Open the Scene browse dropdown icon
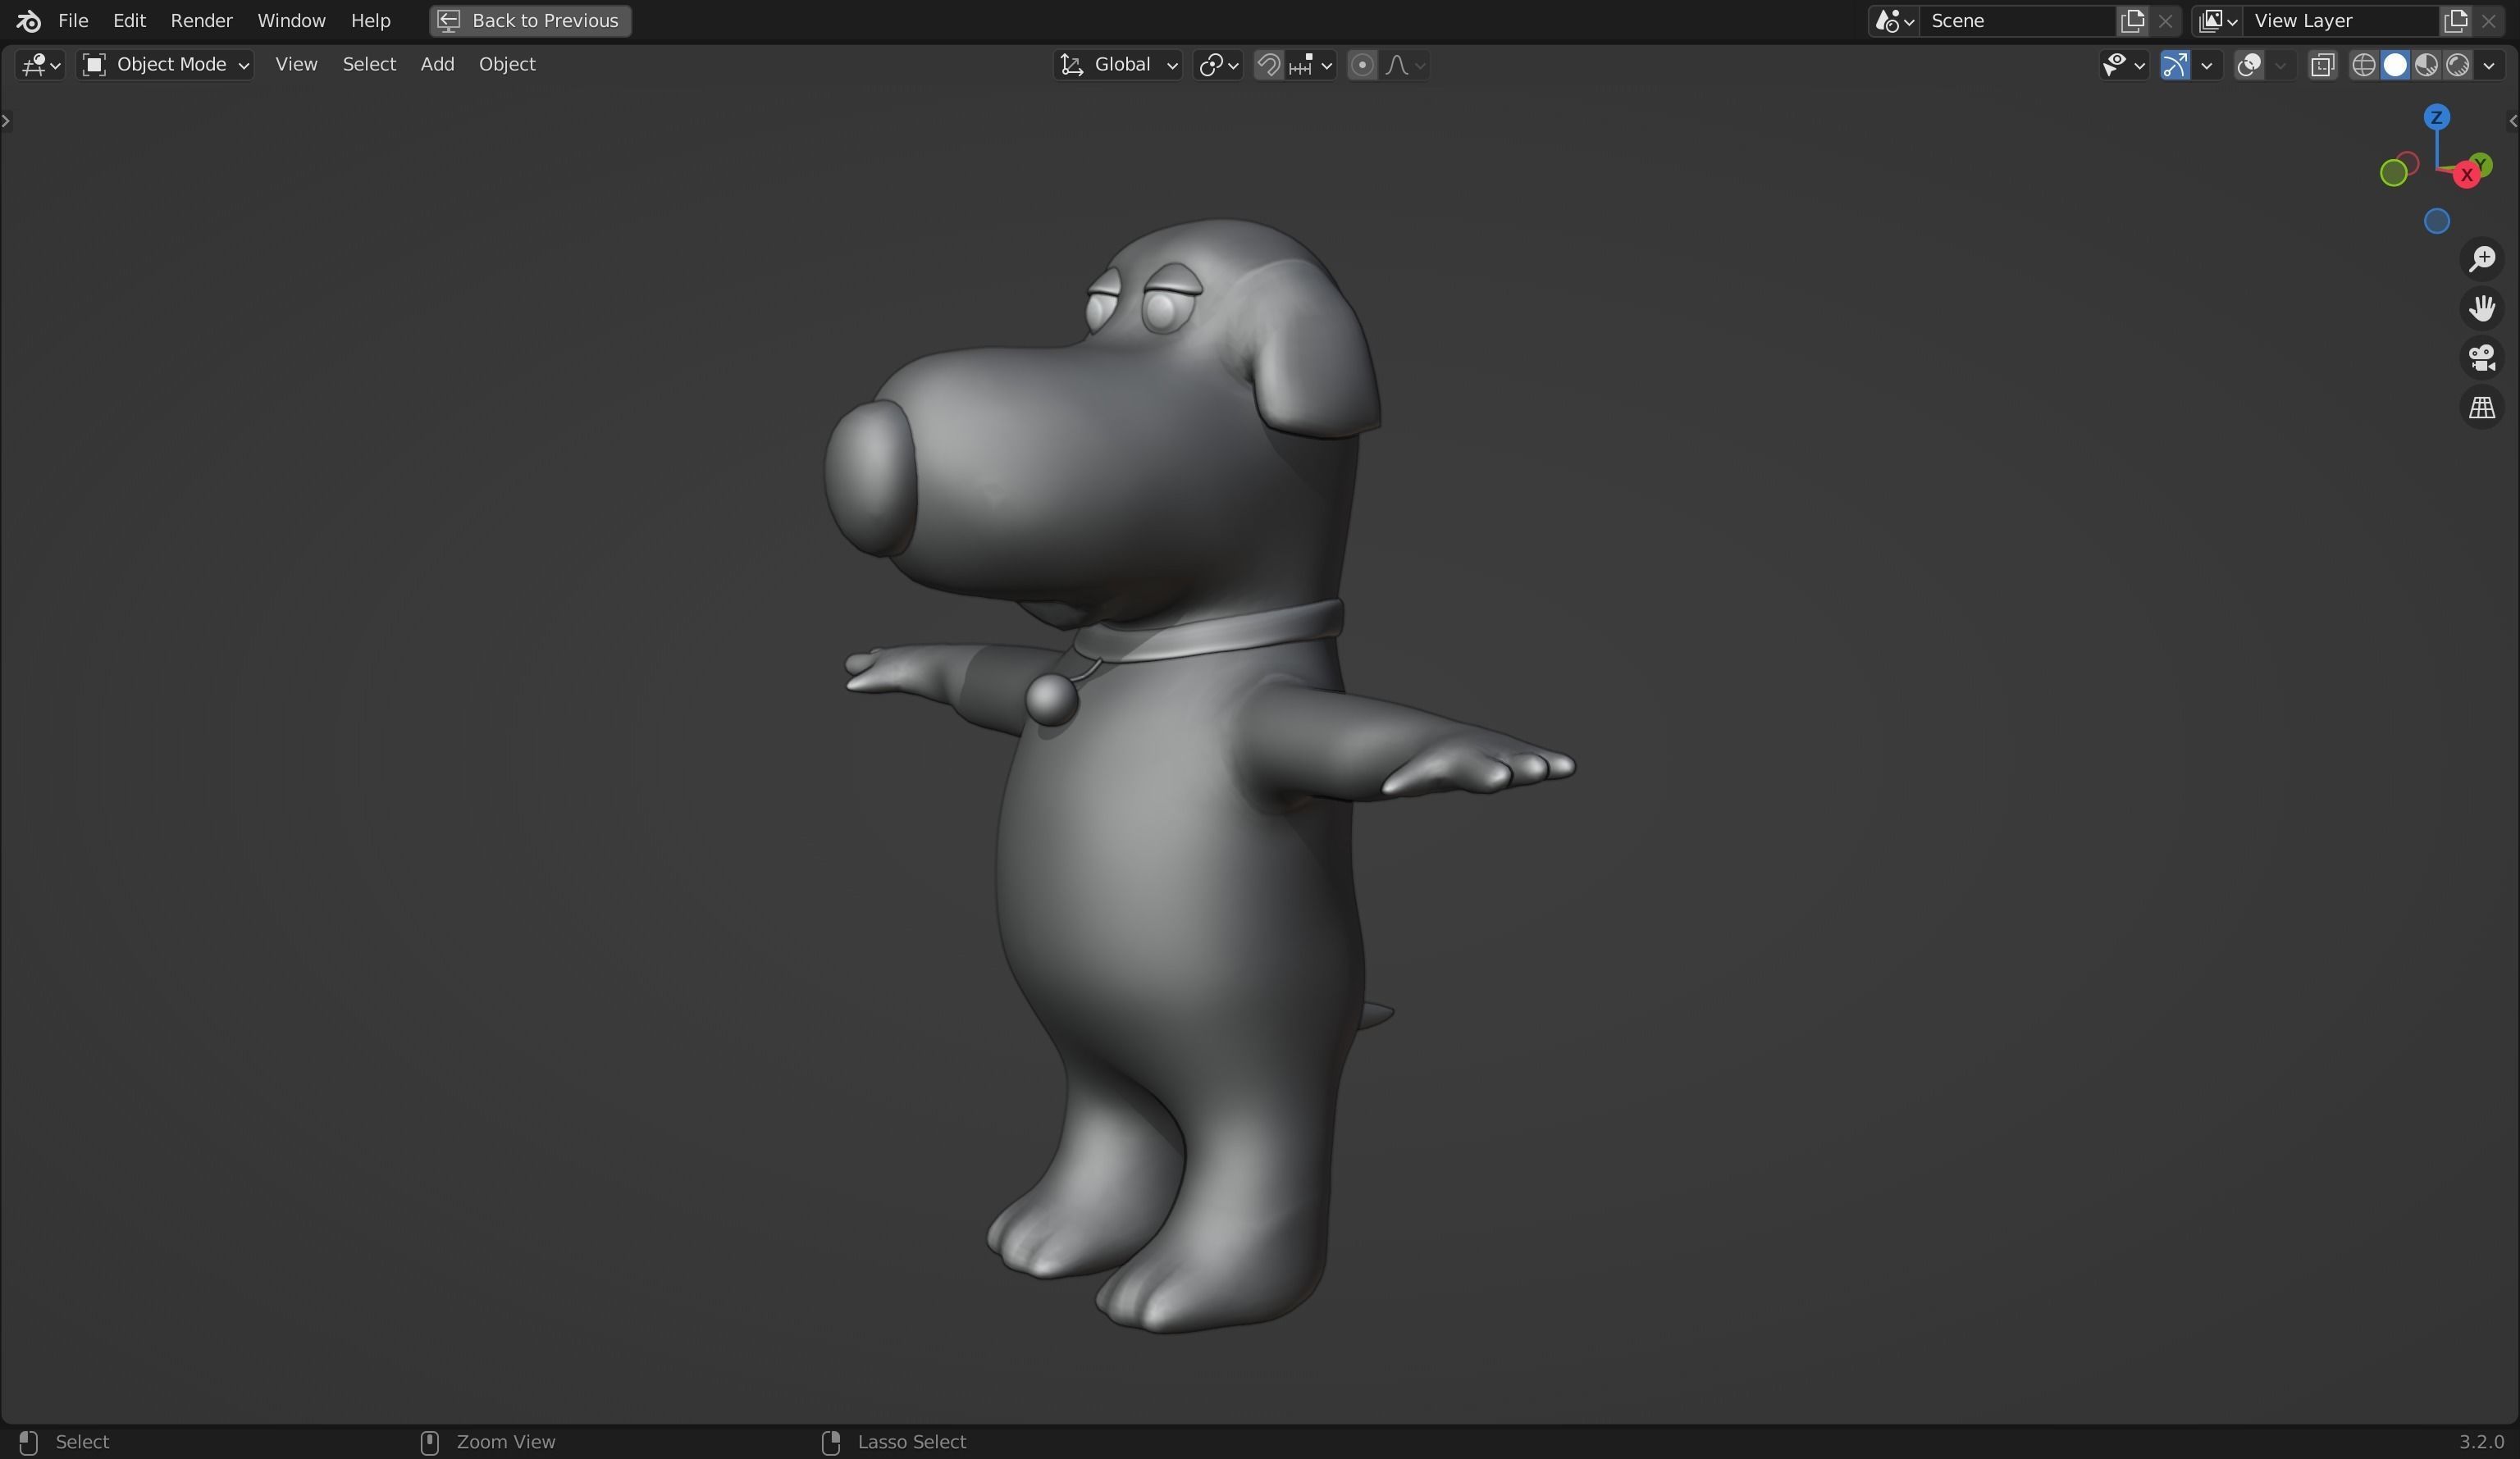The width and height of the screenshot is (2520, 1459). (x=1894, y=20)
